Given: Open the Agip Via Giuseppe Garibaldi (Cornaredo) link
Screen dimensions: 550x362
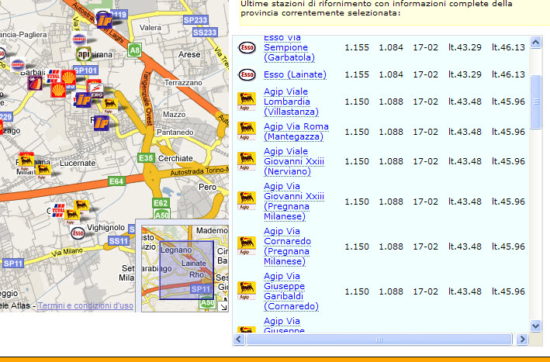Looking at the screenshot, I should point(291,291).
